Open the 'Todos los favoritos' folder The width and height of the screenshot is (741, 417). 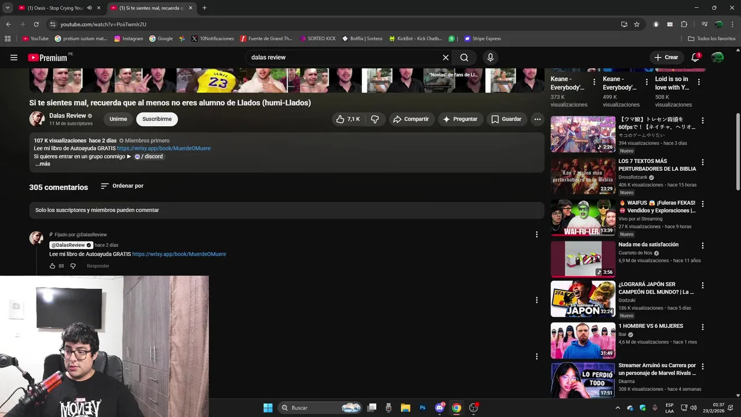711,39
